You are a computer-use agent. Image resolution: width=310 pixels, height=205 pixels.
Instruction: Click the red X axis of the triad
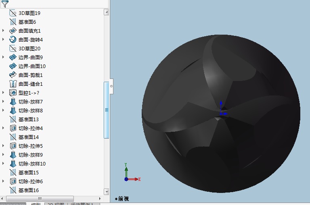click(134, 179)
